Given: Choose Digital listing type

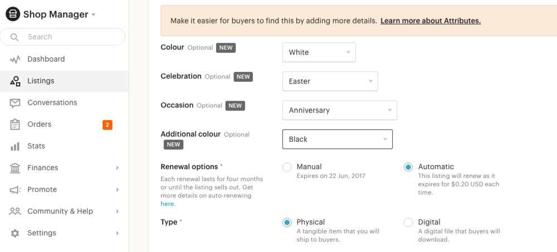Looking at the screenshot, I should (x=408, y=223).
